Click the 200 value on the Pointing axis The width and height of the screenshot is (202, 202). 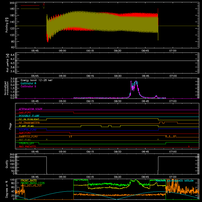coord(12,3)
